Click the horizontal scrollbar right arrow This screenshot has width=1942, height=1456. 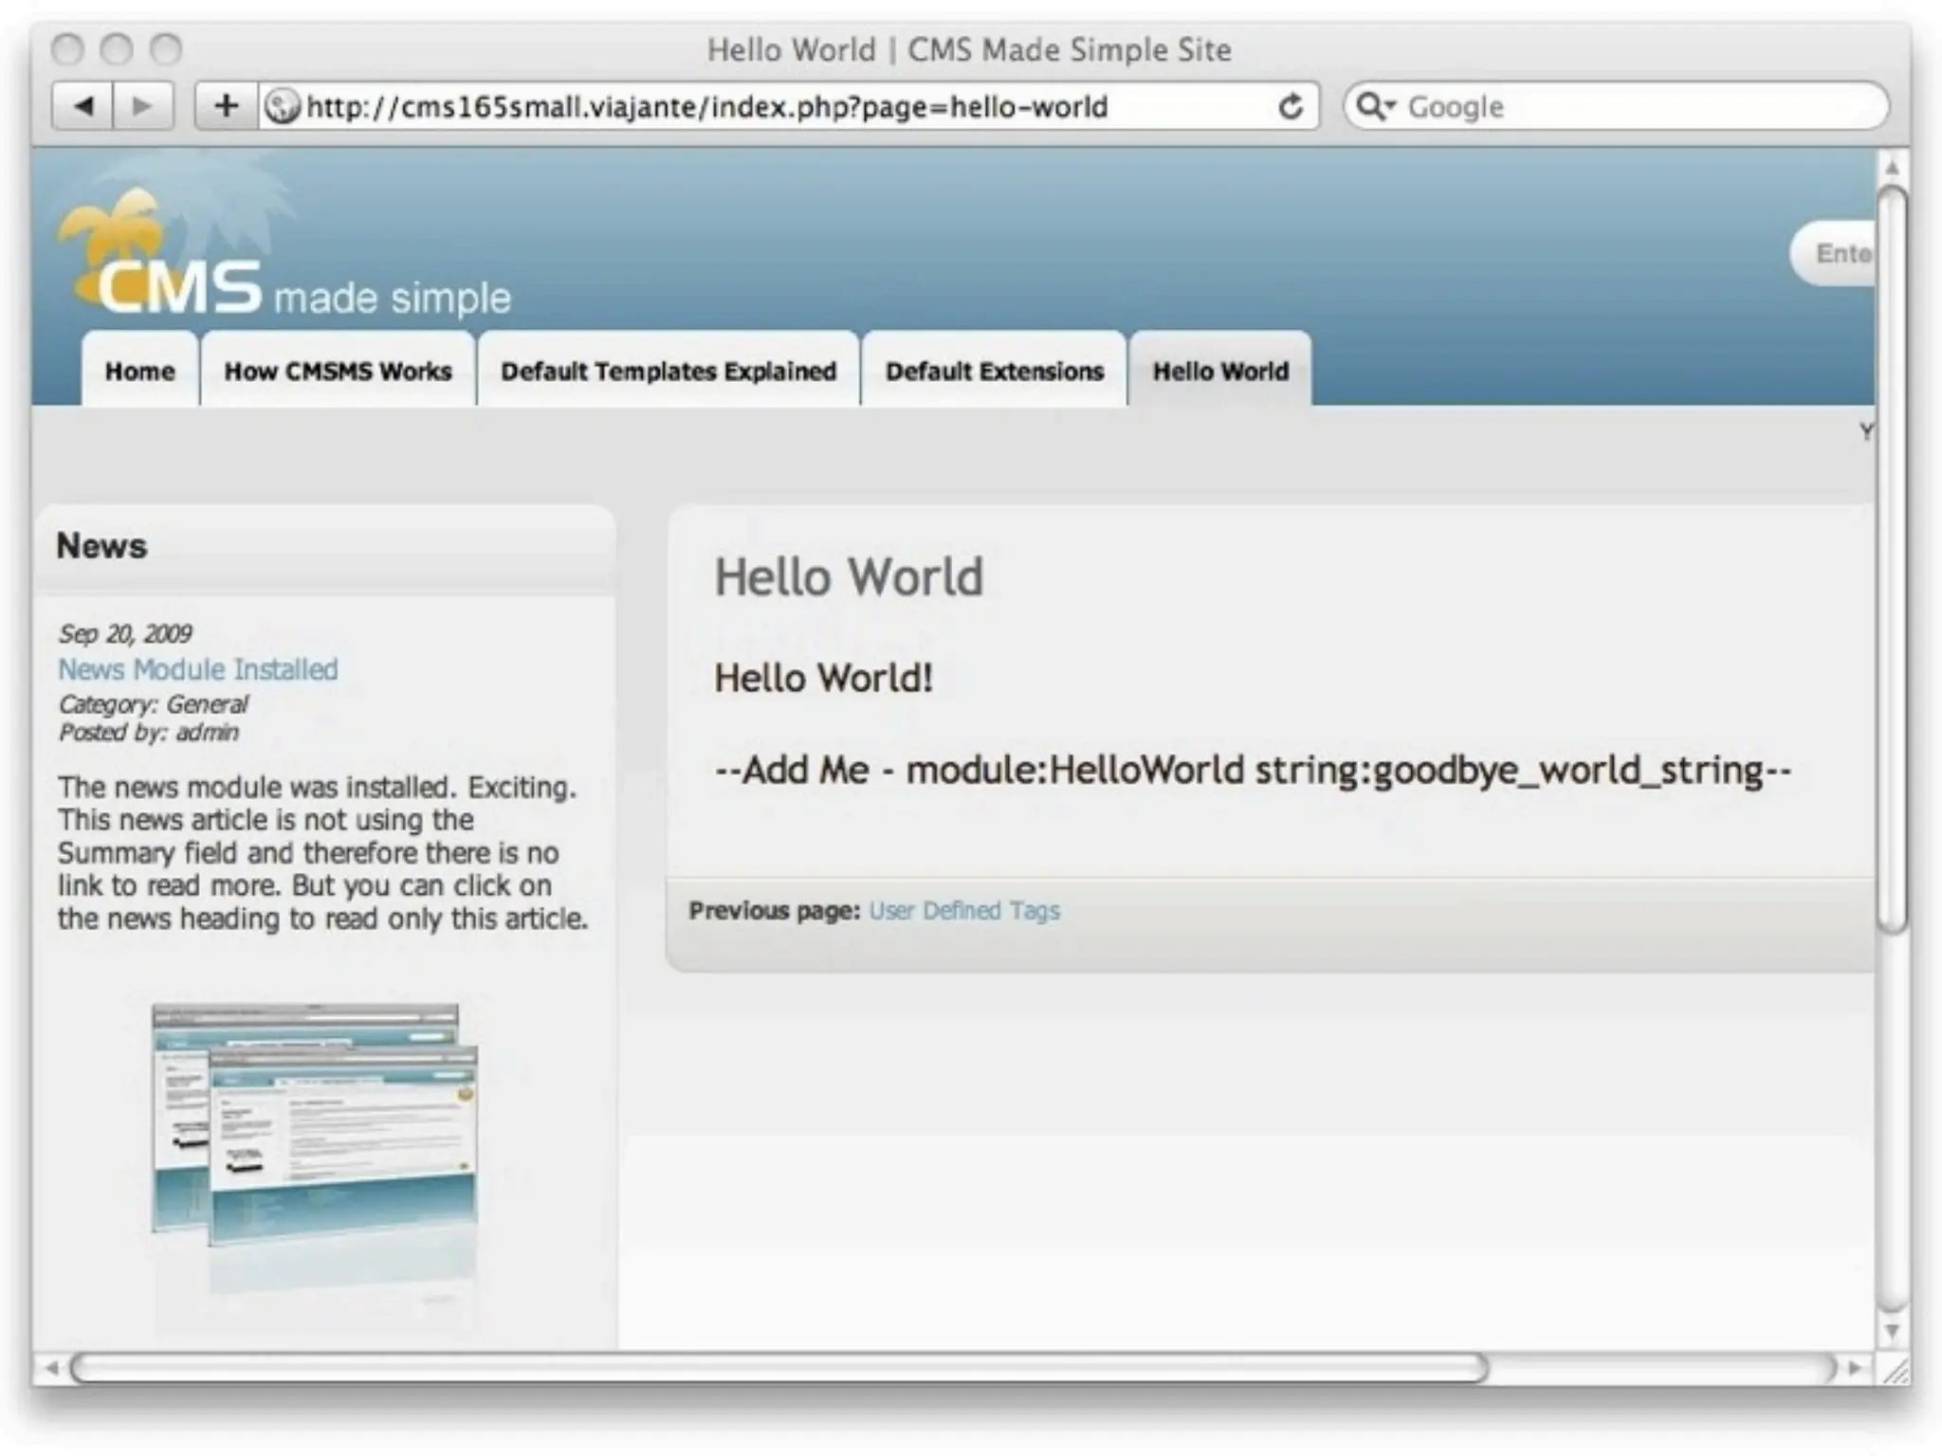click(x=1856, y=1368)
